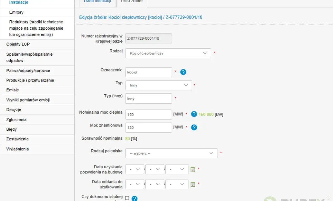The width and height of the screenshot is (333, 201).
Task: Click the Edycja źródła heading text
Action: 141,17
